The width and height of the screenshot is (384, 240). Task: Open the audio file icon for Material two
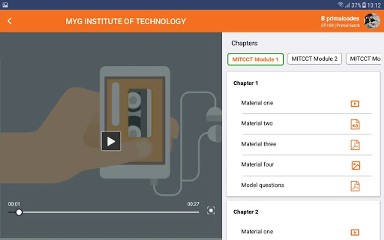click(355, 124)
